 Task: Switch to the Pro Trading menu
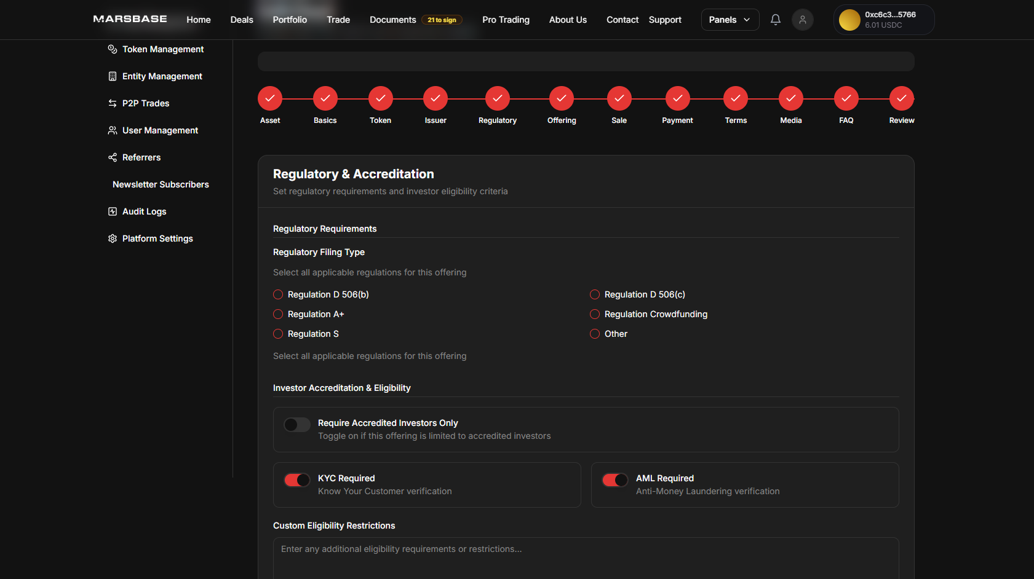tap(506, 19)
